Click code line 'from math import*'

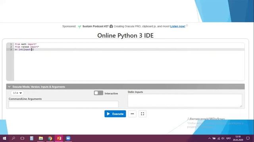point(25,44)
